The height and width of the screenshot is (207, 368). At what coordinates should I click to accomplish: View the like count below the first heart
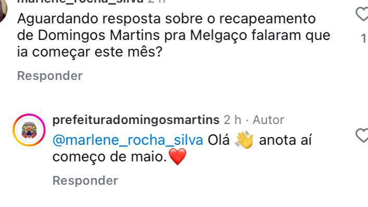click(x=364, y=38)
